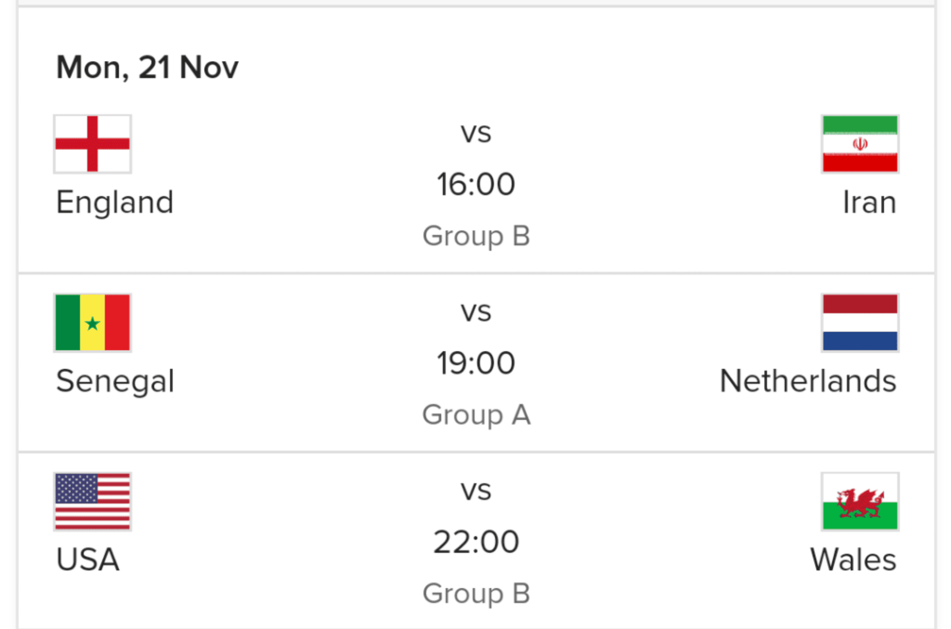
Task: Click Group B label under 22:00
Action: [476, 593]
